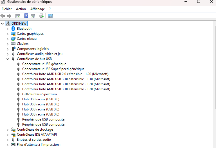Select the Contrôleurs de bus USB plug icon
The image size is (216, 148).
pos(13,59)
